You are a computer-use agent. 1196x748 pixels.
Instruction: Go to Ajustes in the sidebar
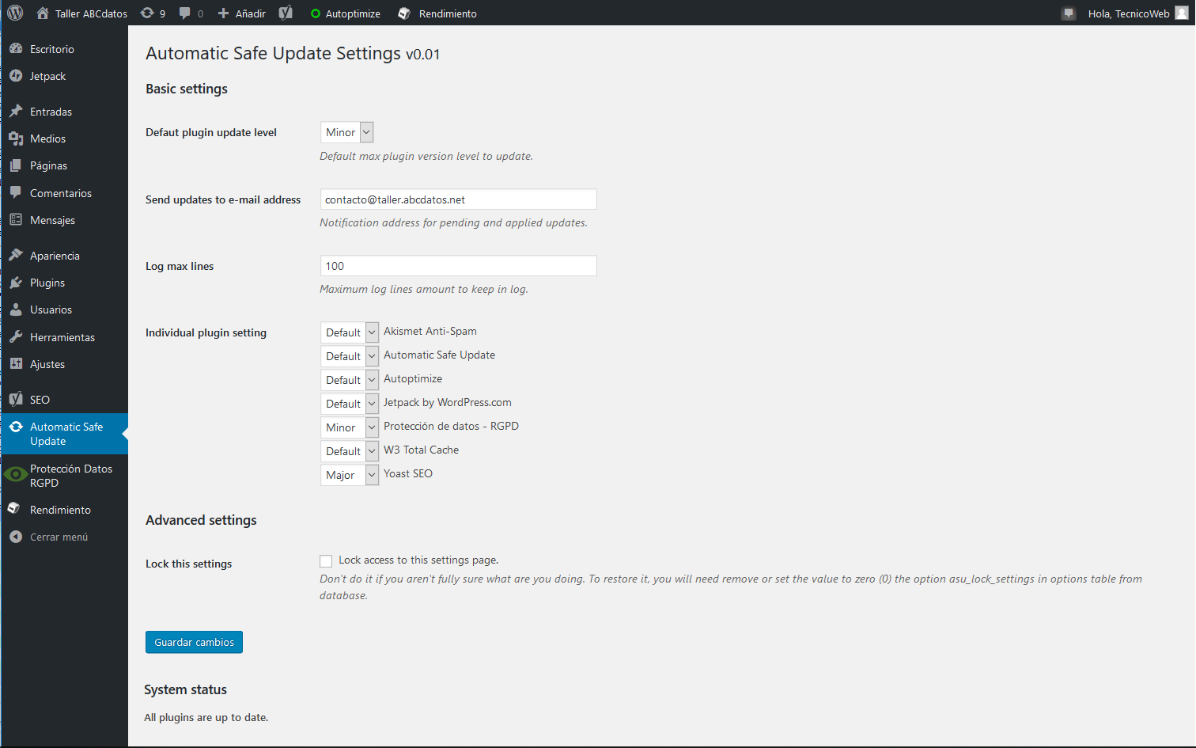pyautogui.click(x=47, y=364)
